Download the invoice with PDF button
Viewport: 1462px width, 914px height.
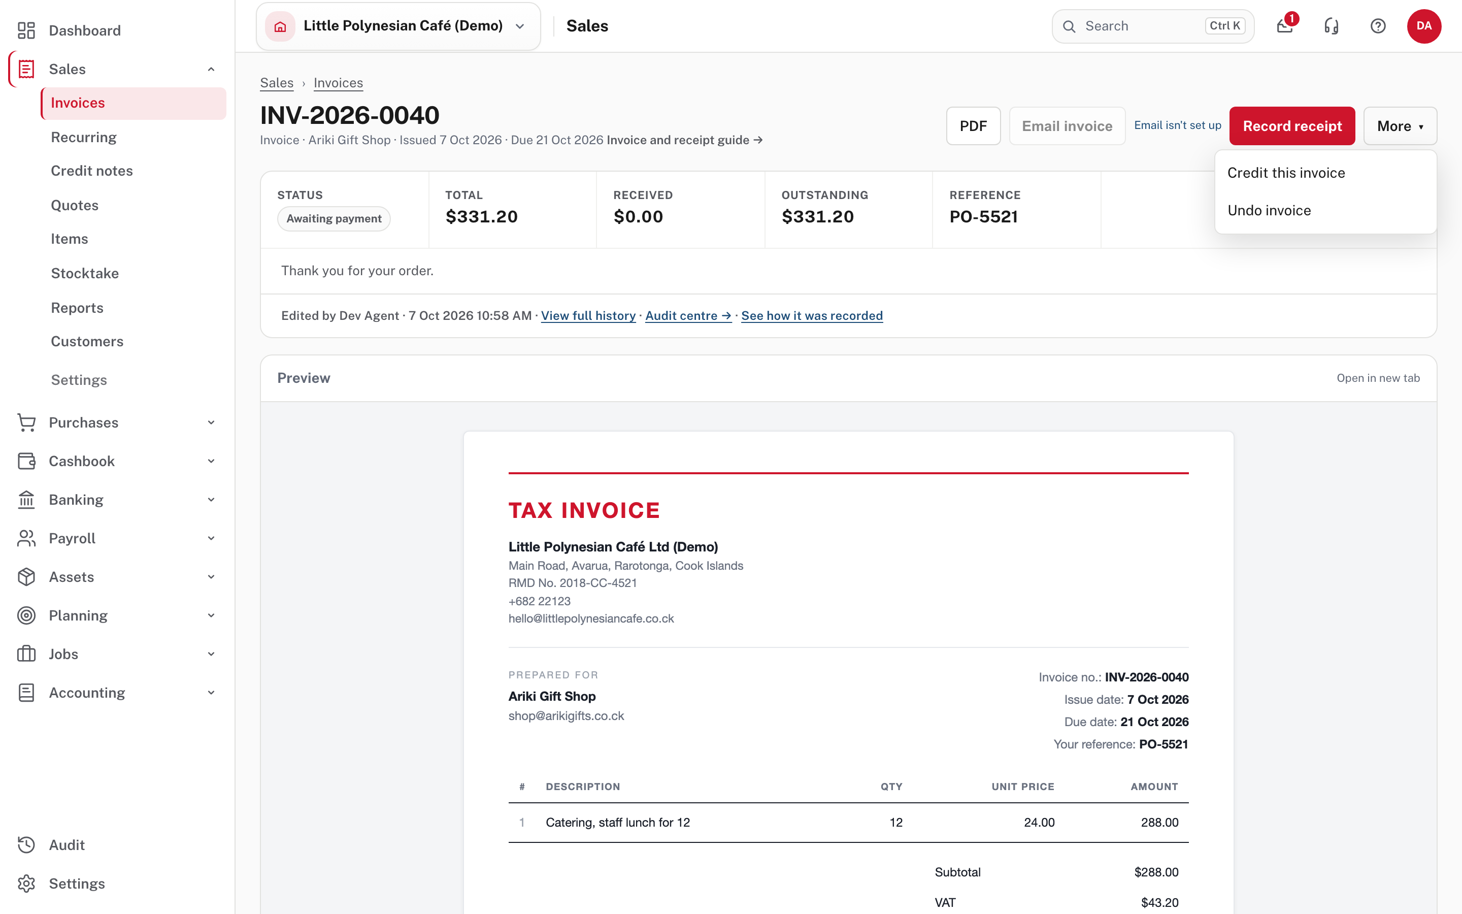973,126
